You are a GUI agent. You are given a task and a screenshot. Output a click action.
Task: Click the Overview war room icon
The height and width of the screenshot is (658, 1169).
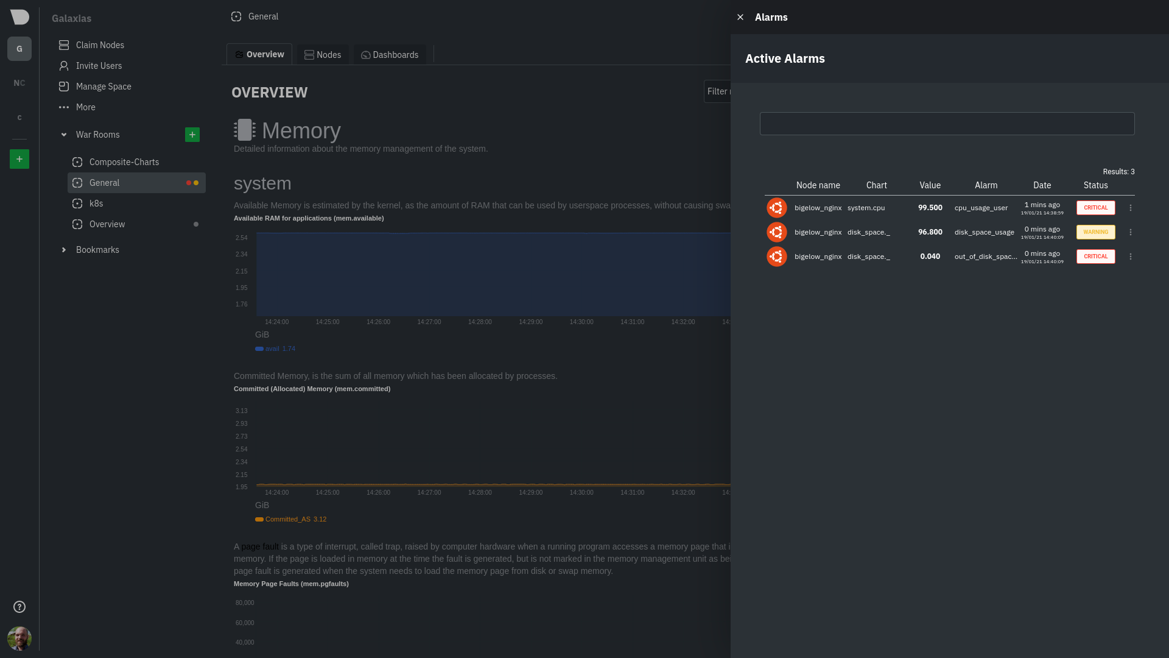[78, 224]
